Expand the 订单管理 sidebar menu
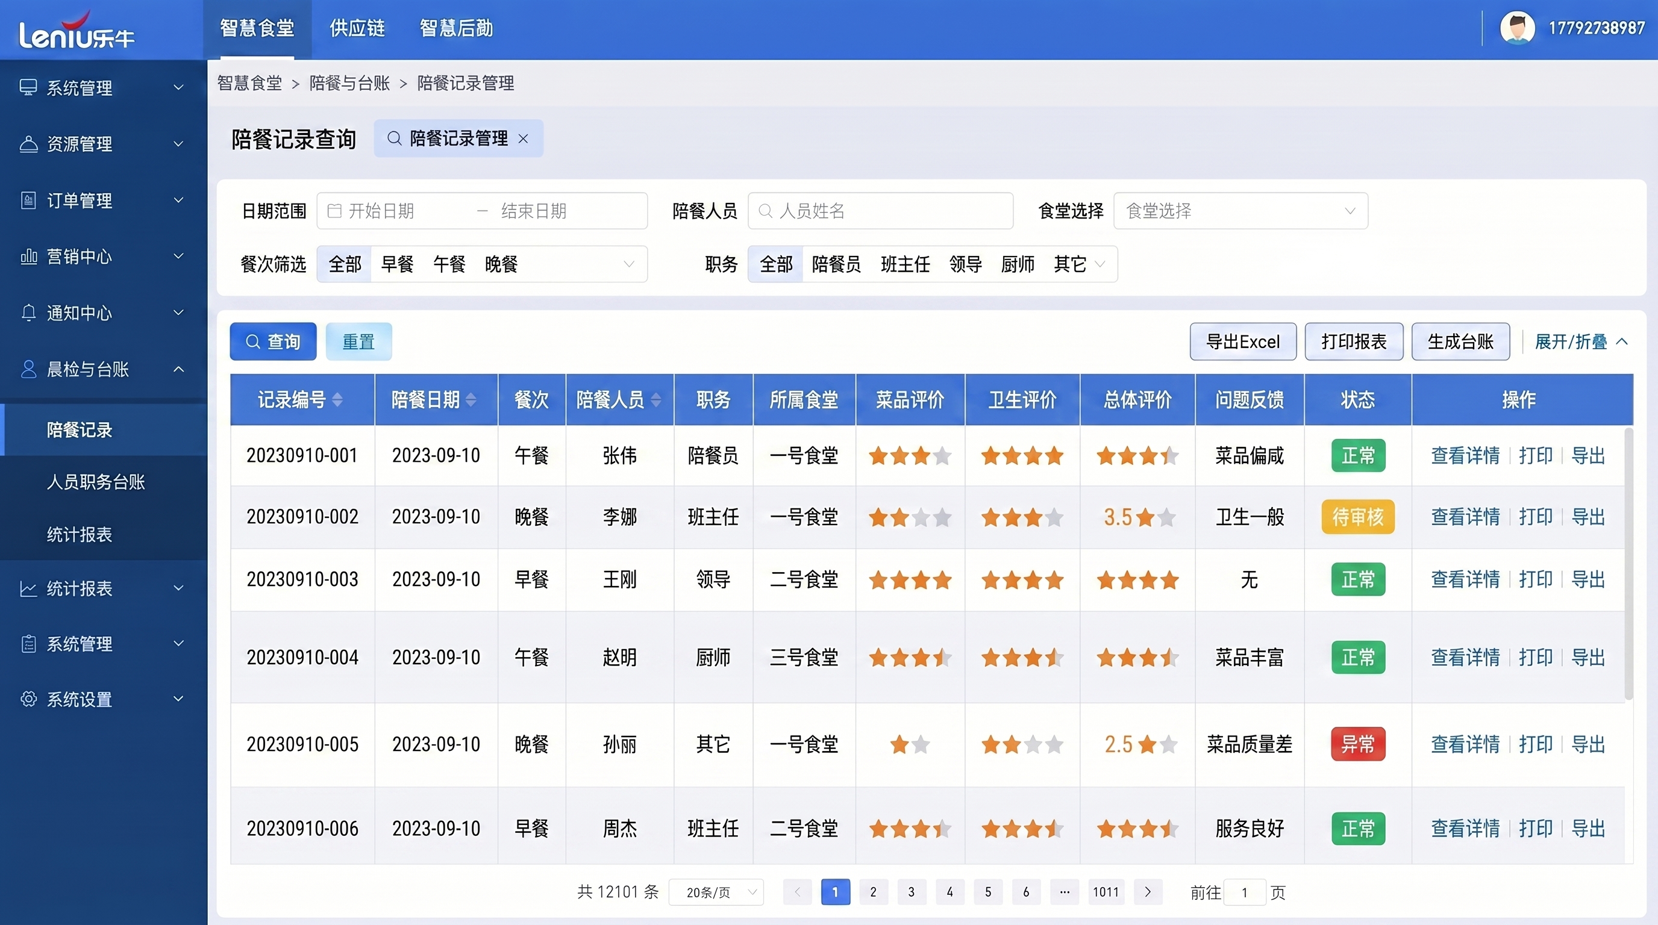The height and width of the screenshot is (925, 1658). (179, 200)
